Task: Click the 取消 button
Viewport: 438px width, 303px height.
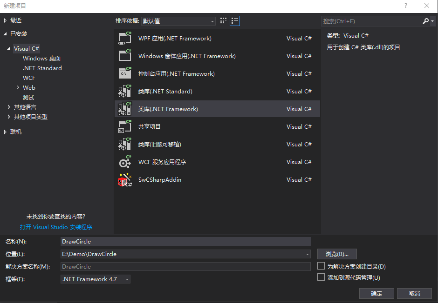Action: pyautogui.click(x=415, y=293)
